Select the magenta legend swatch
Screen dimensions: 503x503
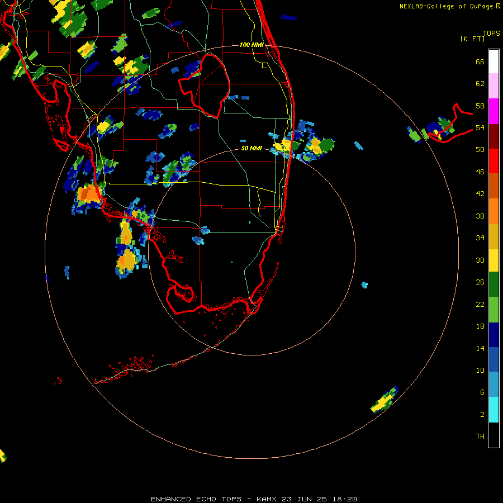[x=493, y=111]
